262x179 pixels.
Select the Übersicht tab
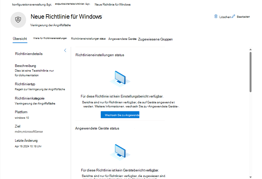(20, 38)
